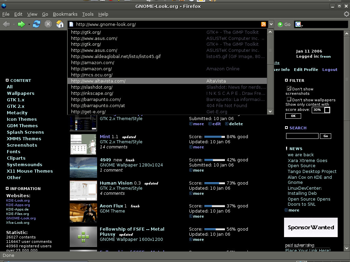Open the Icon Themes category link
The image size is (350, 262).
click(x=22, y=119)
